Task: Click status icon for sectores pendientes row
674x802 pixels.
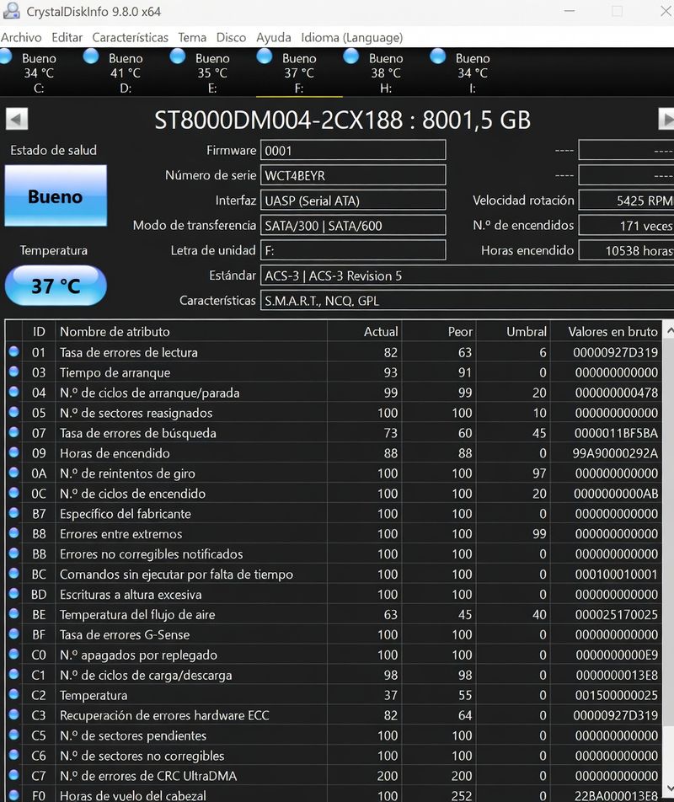Action: pos(13,735)
